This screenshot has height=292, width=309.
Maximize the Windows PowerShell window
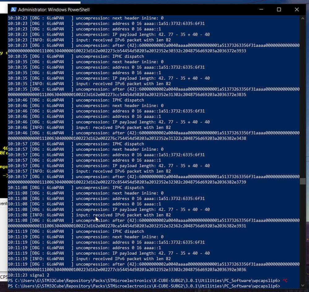tap(279, 10)
